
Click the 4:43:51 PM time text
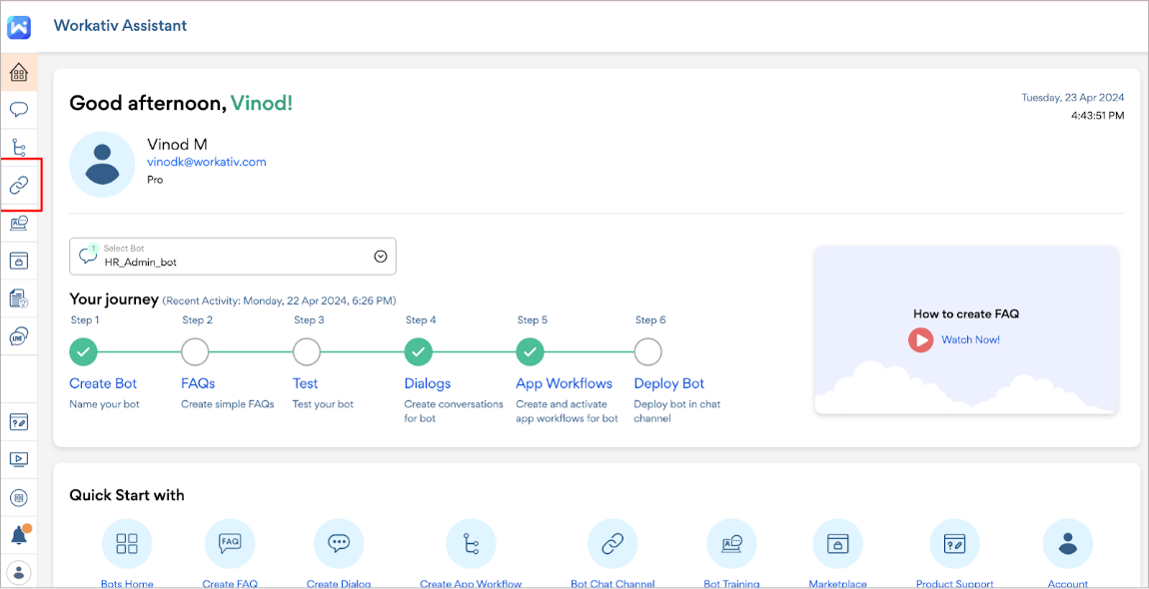[x=1097, y=116]
